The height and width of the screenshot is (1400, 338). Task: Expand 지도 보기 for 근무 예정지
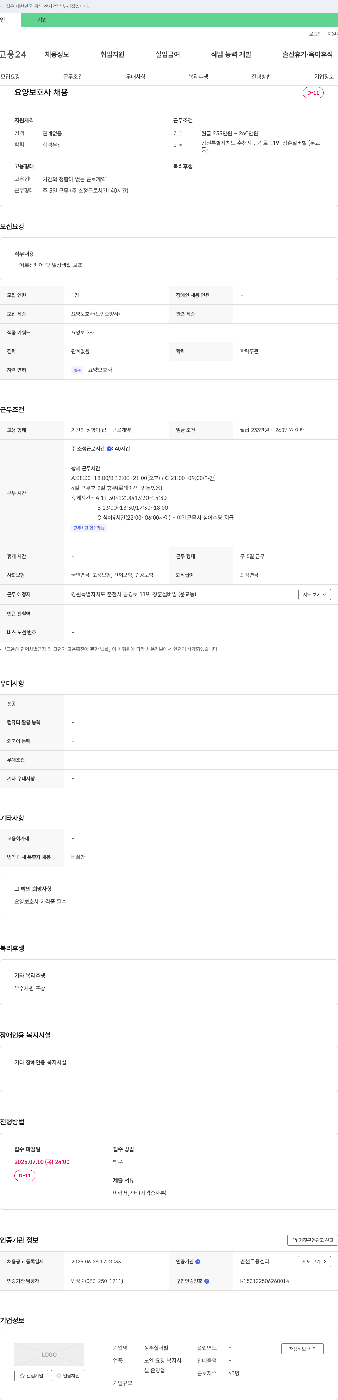(314, 595)
